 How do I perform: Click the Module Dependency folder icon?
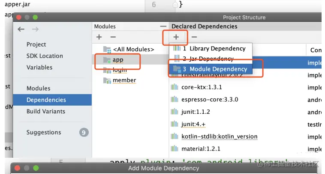coord(177,69)
